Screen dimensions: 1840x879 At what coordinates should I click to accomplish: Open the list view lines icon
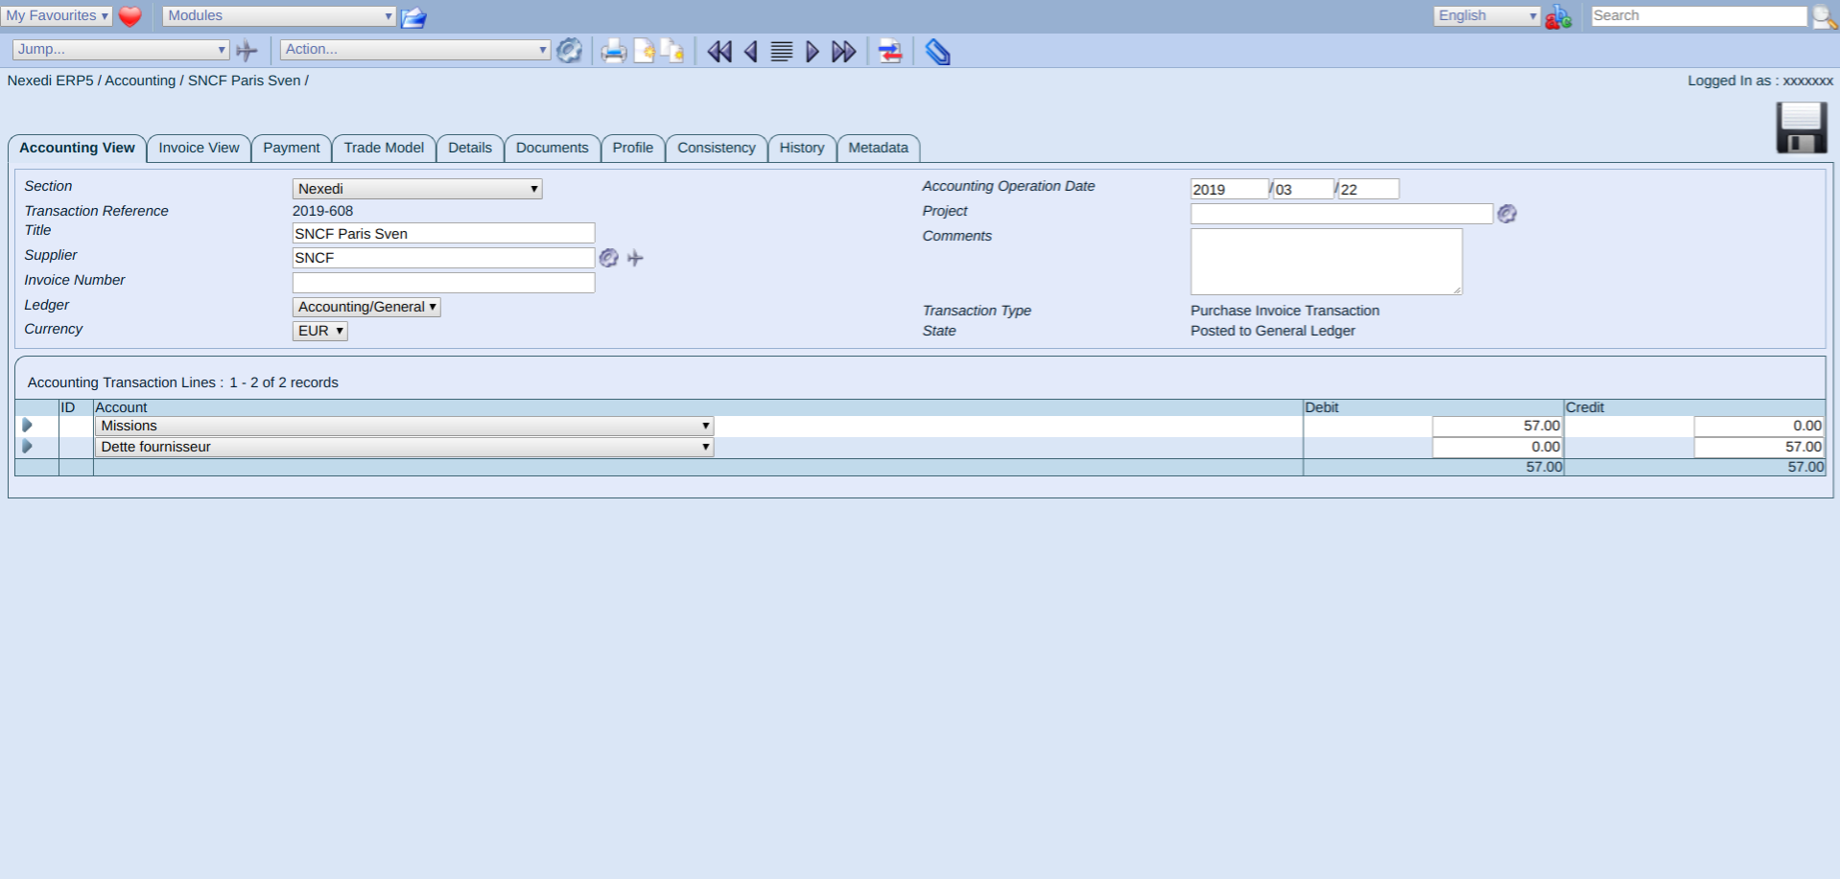click(782, 52)
